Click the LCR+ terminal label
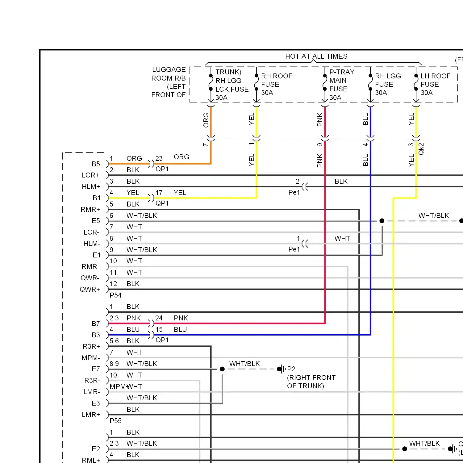 point(90,175)
